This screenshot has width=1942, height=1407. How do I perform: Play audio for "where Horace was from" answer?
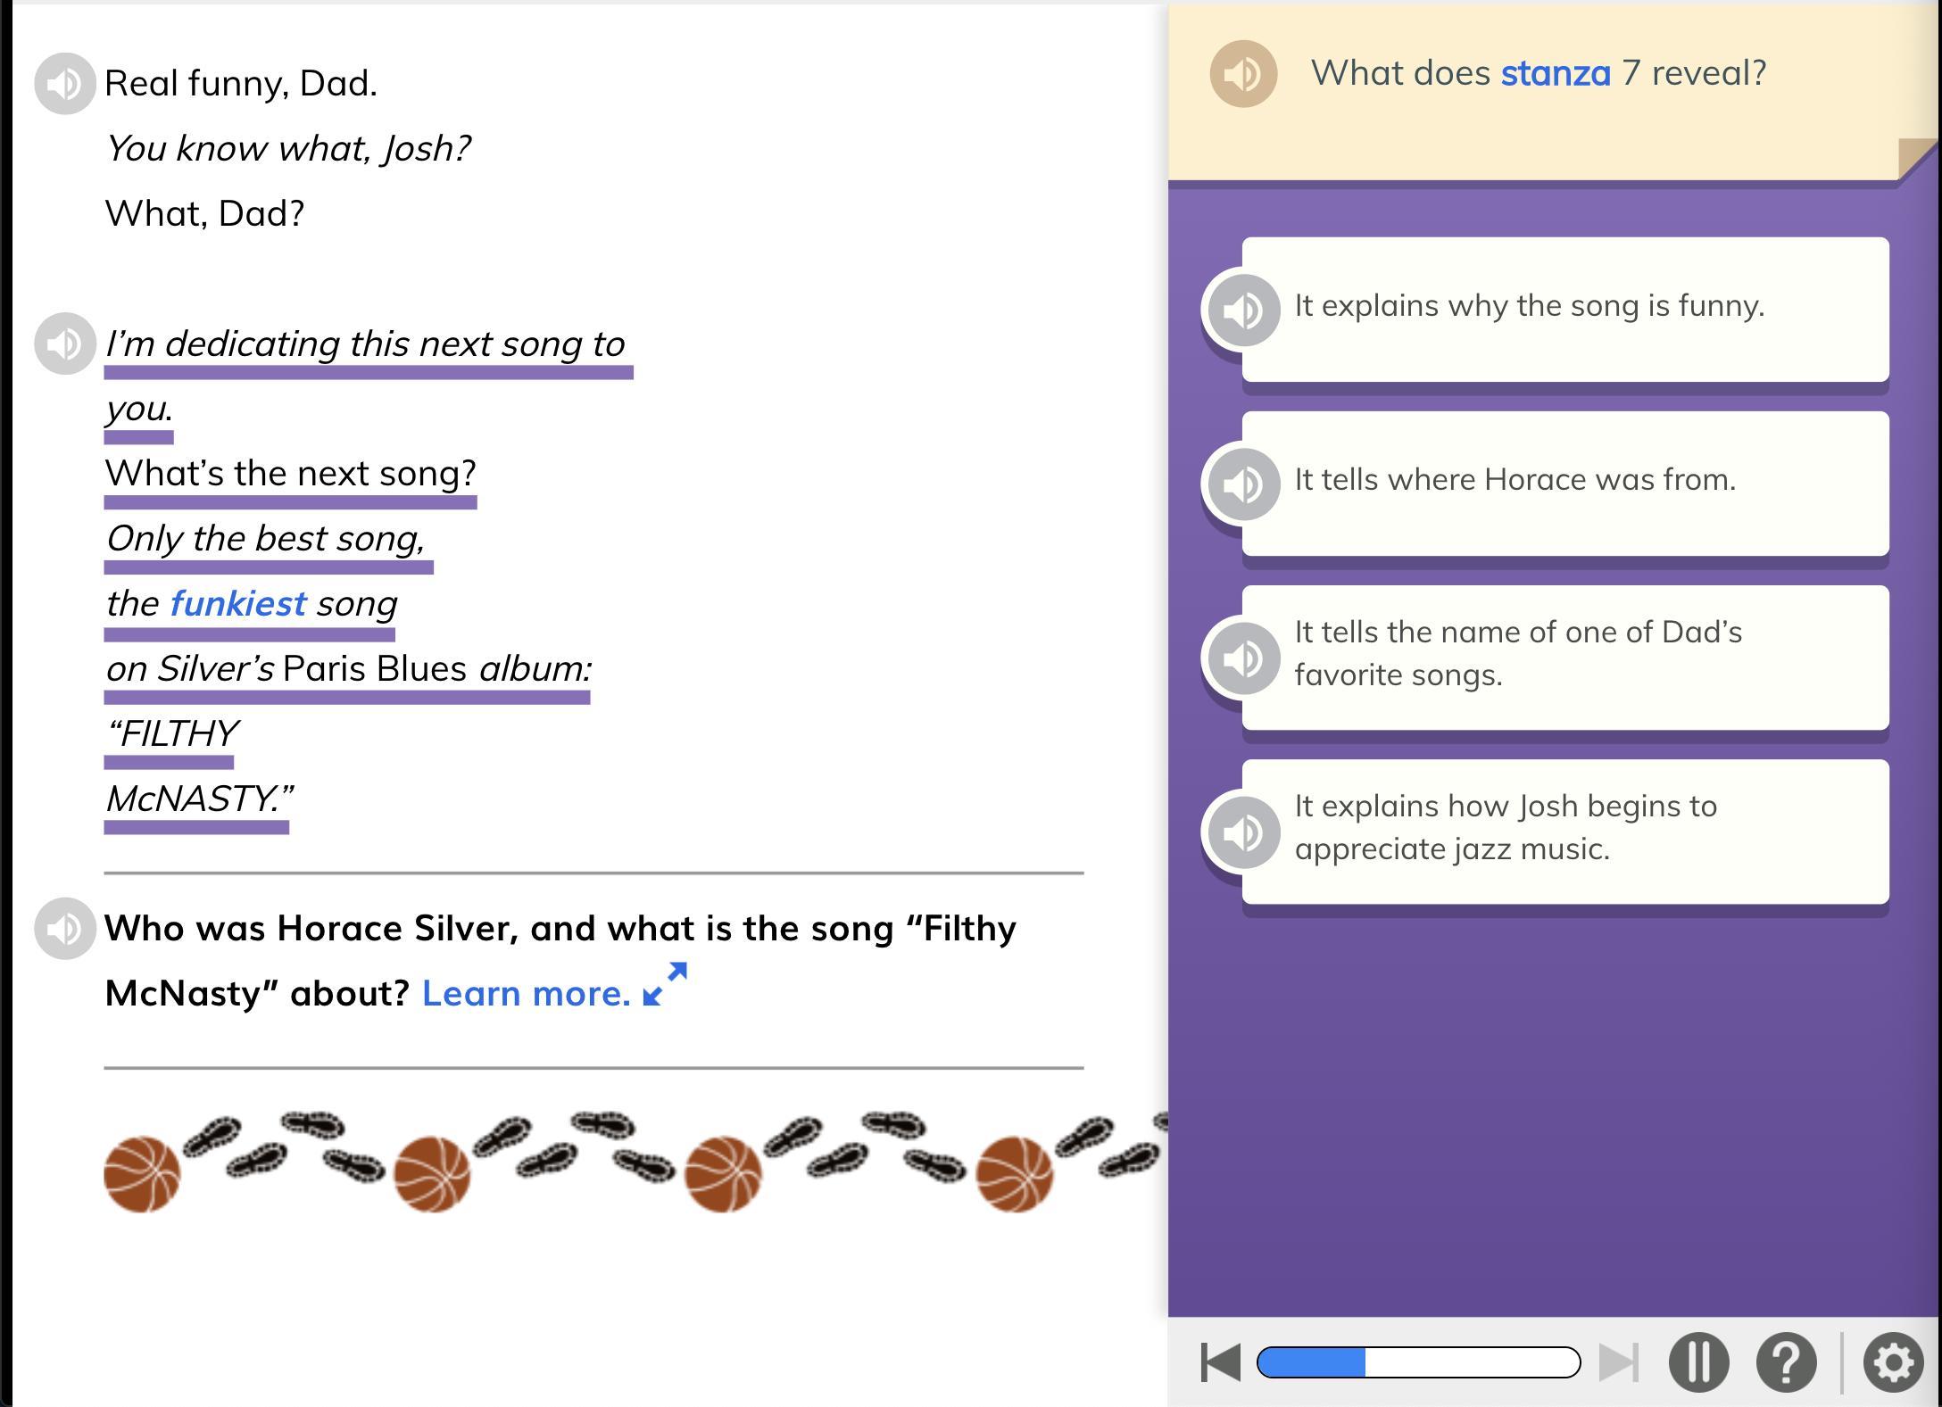pyautogui.click(x=1243, y=484)
